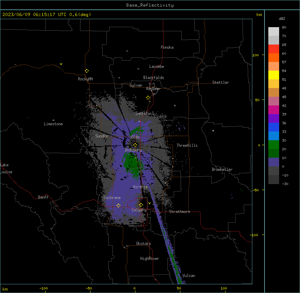Select the light blue 30–33 dBZ swatch

(x=274, y=136)
